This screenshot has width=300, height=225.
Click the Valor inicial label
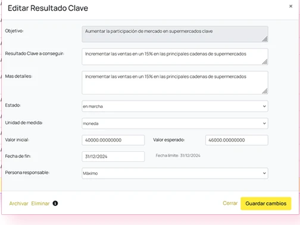tap(17, 140)
